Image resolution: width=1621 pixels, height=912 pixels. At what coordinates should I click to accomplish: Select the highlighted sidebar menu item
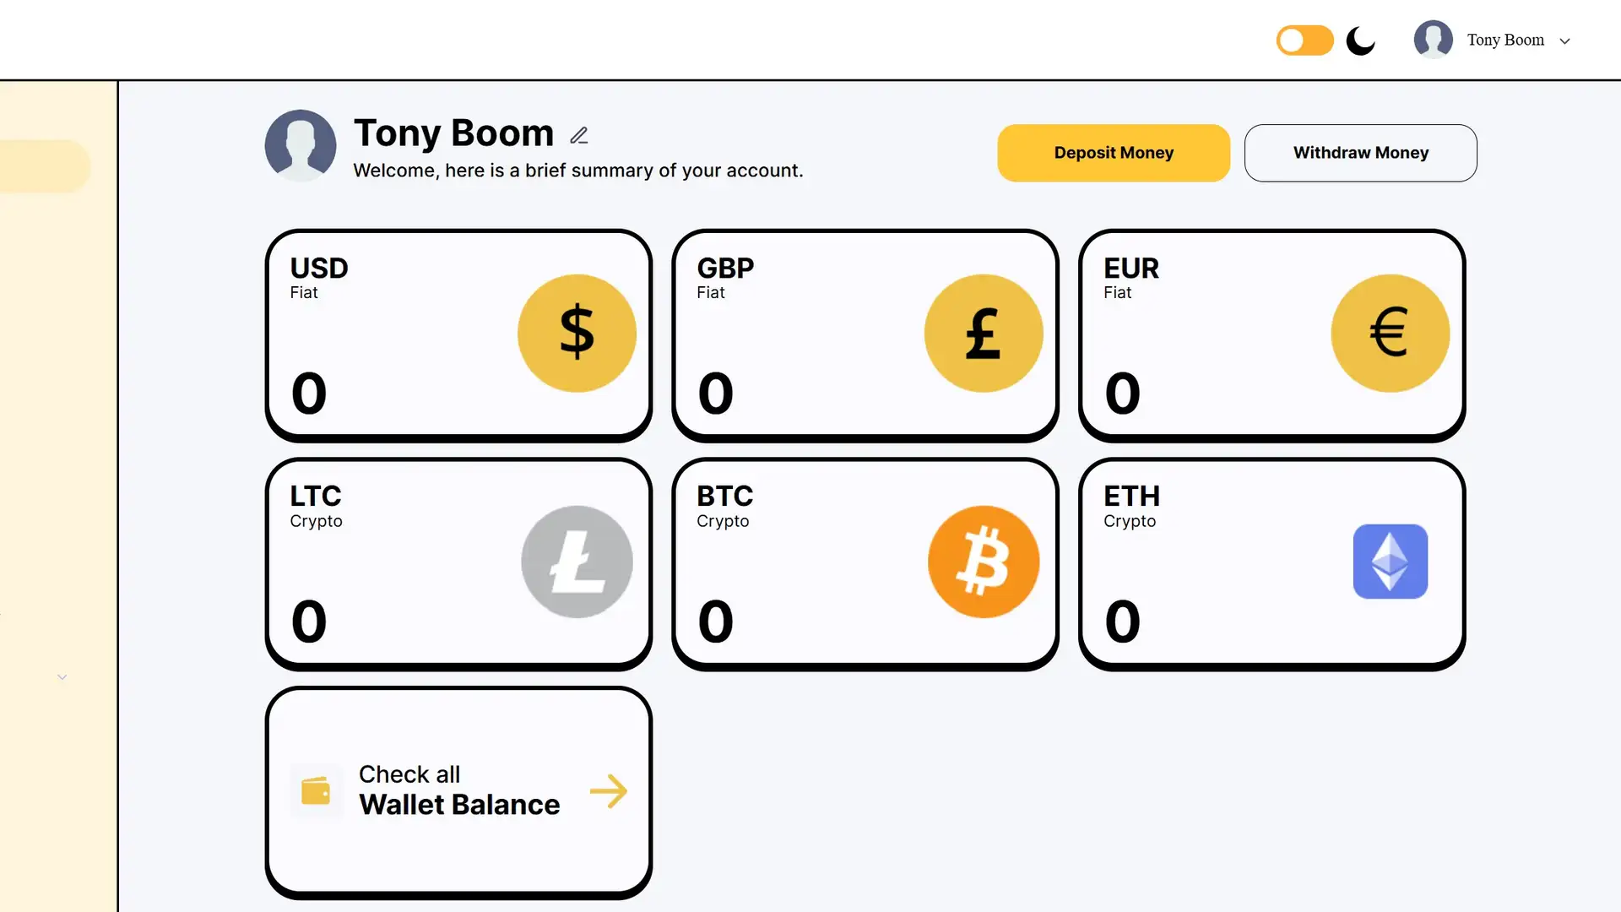[44, 166]
